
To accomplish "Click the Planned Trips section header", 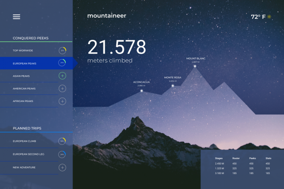I will click(27, 128).
